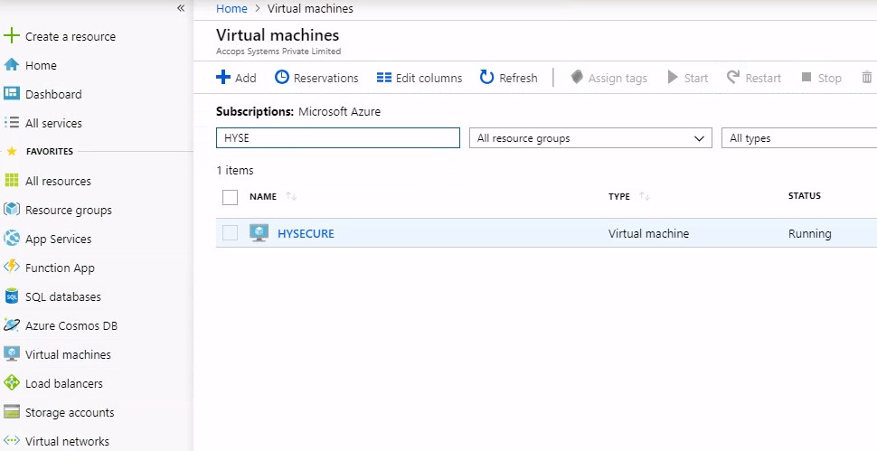The width and height of the screenshot is (877, 451).
Task: Click the STATUS column header
Action: tap(805, 195)
